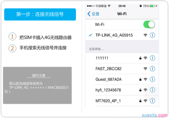Tap the status bar Wi-Fi indicator
Screen dimensions: 169x118
point(109,6)
